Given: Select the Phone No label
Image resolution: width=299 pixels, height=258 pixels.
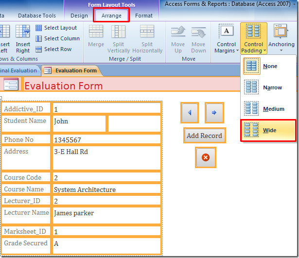Looking at the screenshot, I should (x=26, y=139).
